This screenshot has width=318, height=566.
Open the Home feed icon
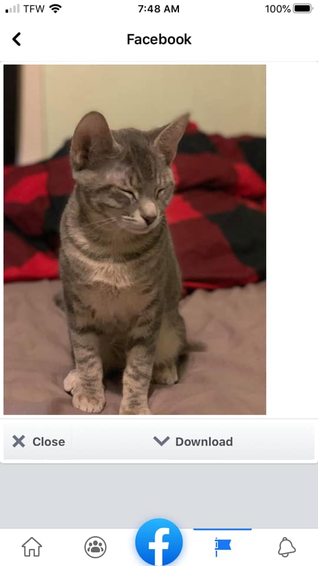tap(32, 547)
